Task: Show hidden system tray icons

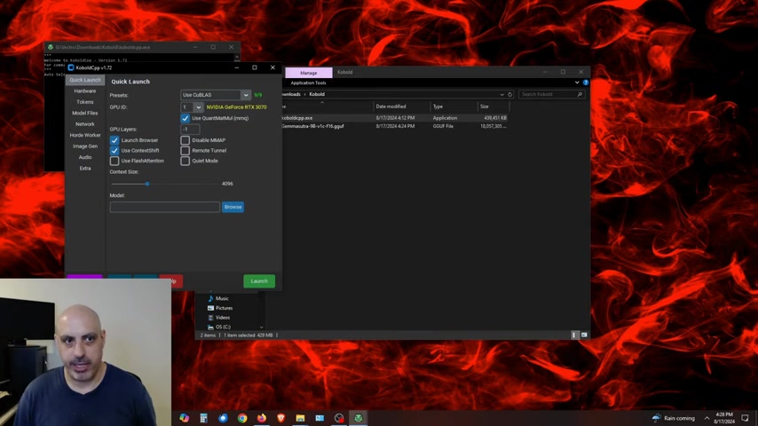Action: coord(707,418)
